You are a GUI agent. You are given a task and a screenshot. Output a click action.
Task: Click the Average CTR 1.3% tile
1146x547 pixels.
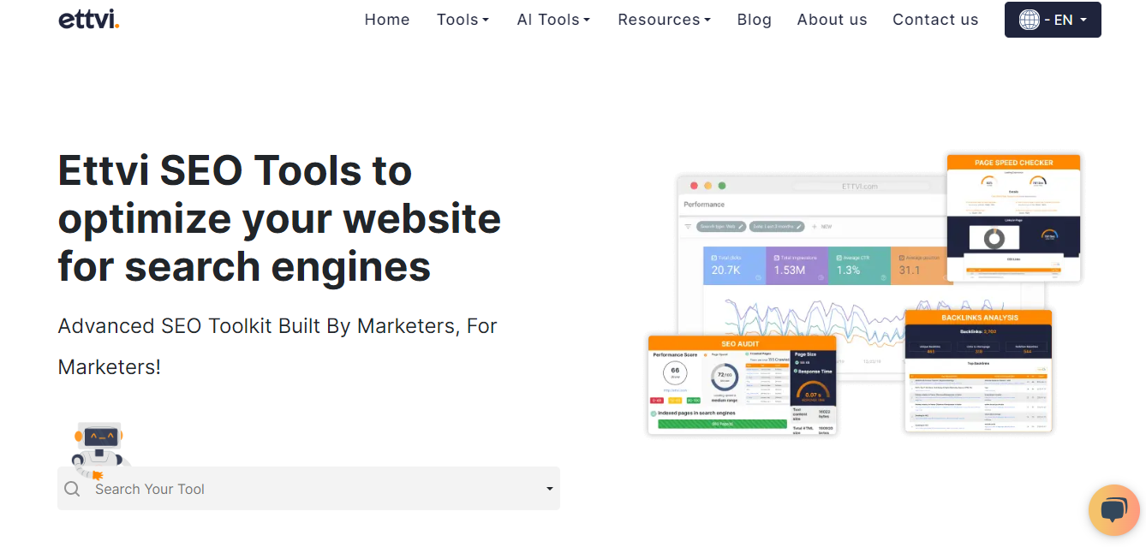(x=859, y=265)
